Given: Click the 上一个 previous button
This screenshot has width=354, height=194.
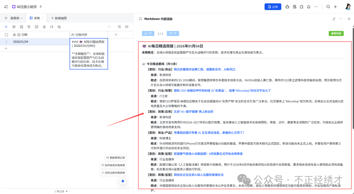Looking at the screenshot, I should point(148,33).
